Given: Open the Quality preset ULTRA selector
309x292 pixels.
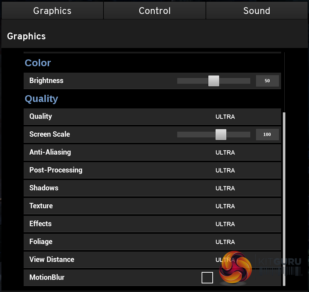Looking at the screenshot, I should click(225, 117).
